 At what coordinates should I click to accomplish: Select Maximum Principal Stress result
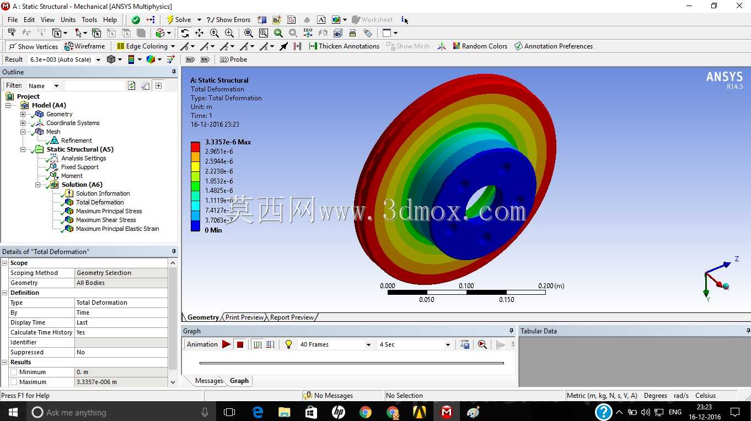109,211
